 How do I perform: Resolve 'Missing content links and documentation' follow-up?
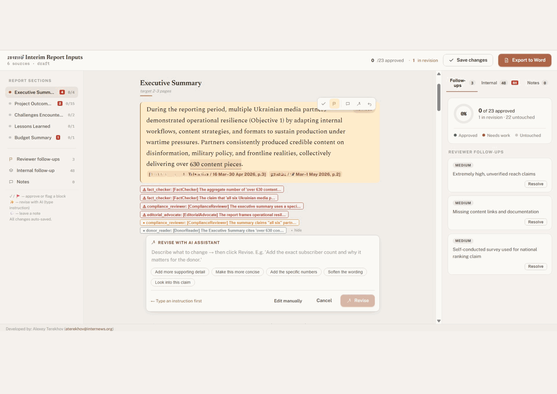pos(535,222)
